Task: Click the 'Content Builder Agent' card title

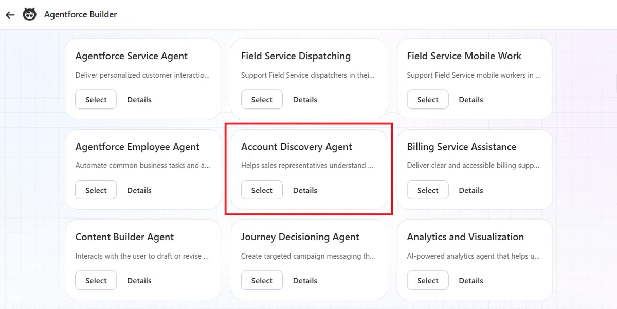Action: pos(124,237)
